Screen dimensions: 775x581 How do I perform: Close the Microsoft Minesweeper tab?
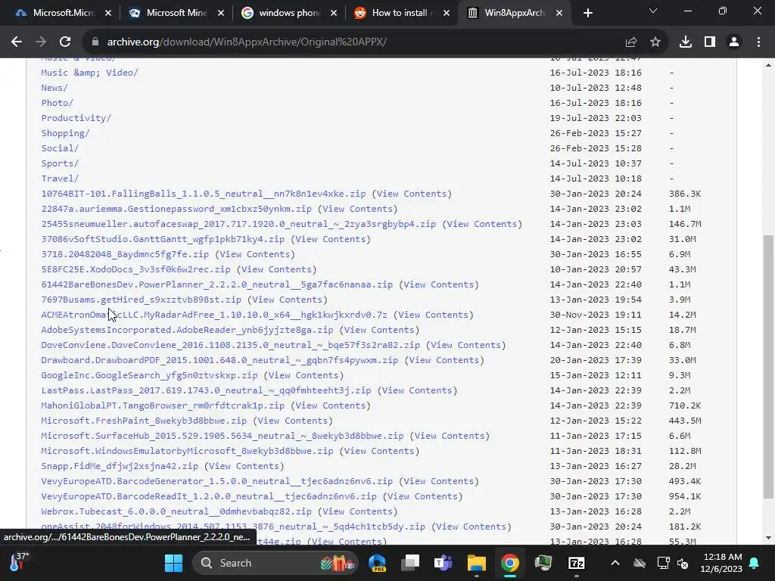click(221, 13)
